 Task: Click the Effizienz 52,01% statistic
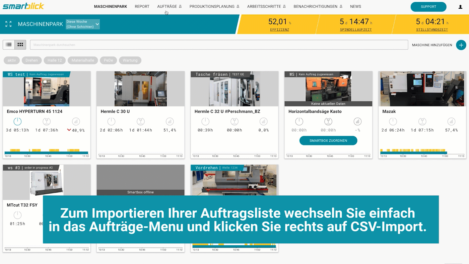pyautogui.click(x=280, y=24)
